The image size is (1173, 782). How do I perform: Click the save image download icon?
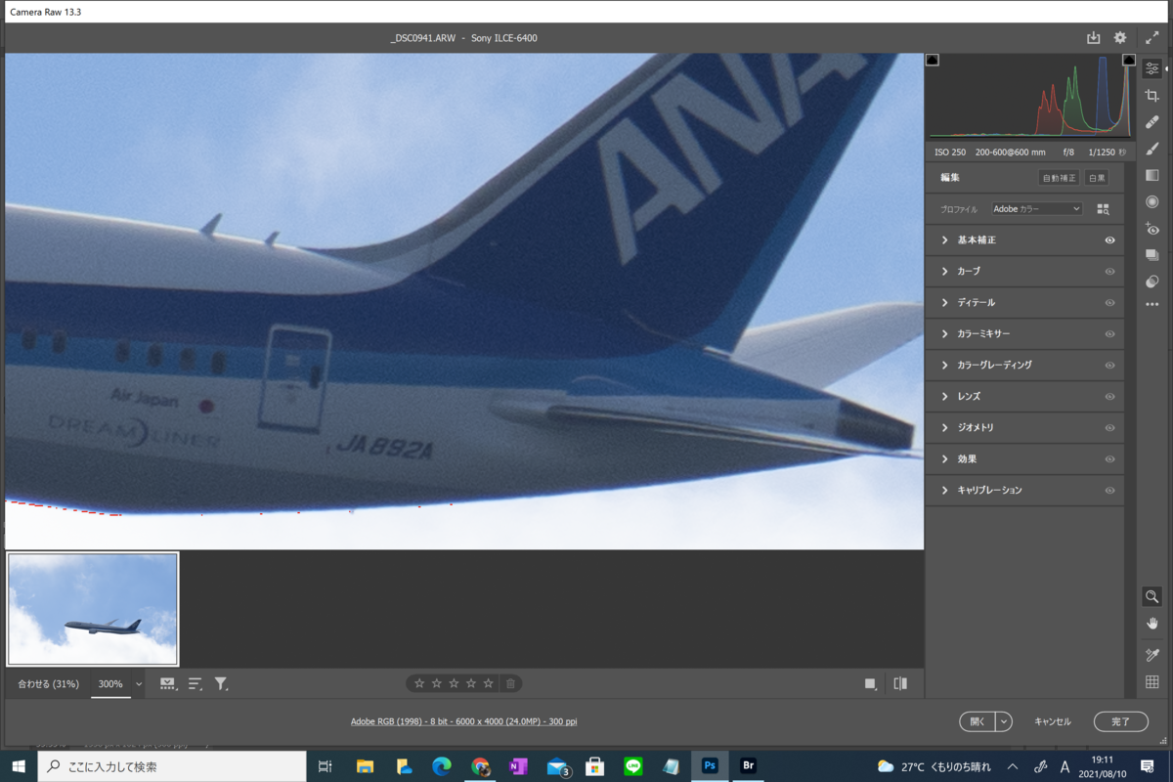[1094, 38]
